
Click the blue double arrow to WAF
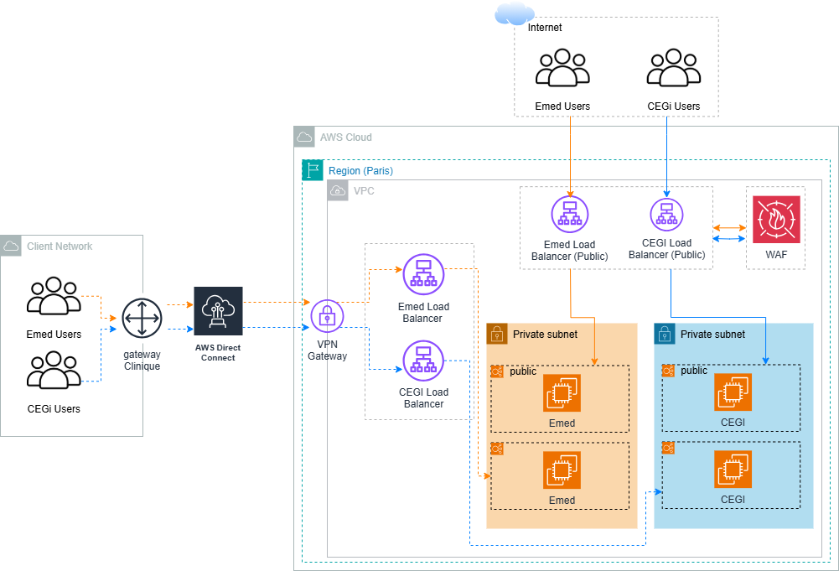(x=729, y=239)
